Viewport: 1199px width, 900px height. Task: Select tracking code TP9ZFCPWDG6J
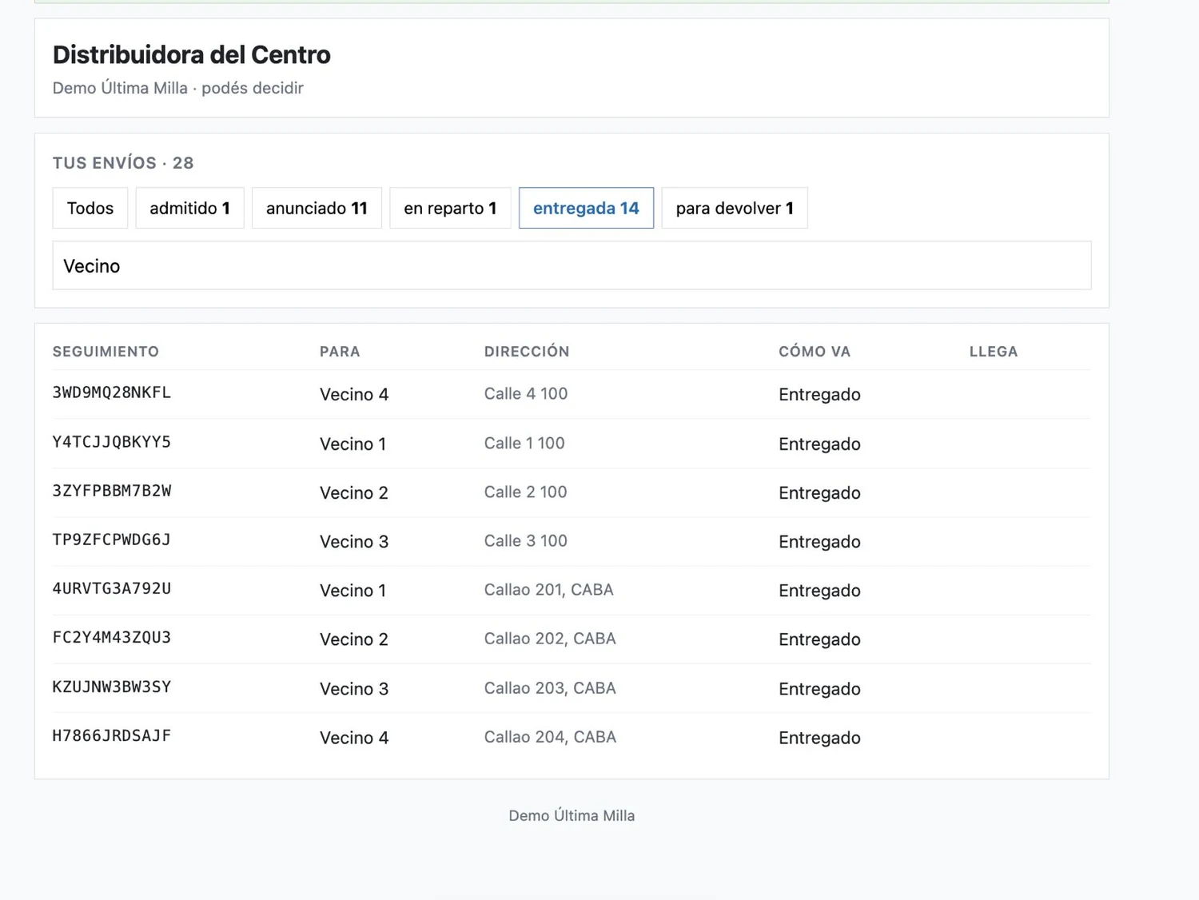(x=112, y=540)
